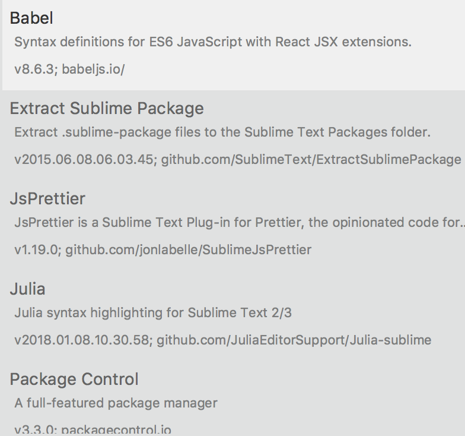This screenshot has width=465, height=436.
Task: Click the full-featured package manager description
Action: click(x=116, y=403)
